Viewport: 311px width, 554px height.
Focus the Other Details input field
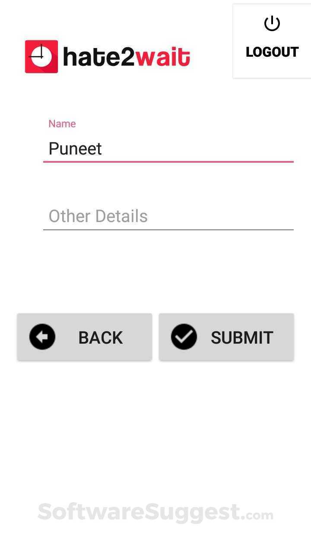[168, 216]
